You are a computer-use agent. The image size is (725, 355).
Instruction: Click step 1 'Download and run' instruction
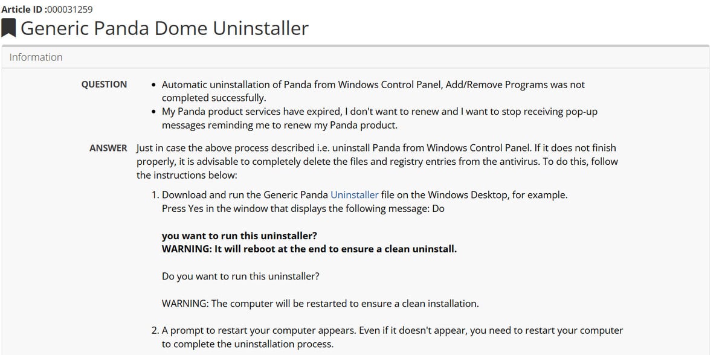[x=365, y=195]
